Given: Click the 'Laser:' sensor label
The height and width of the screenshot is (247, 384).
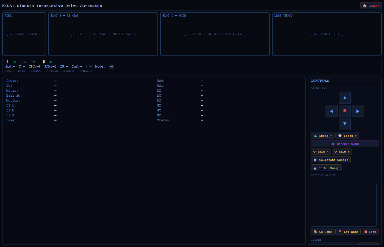Looking at the screenshot, I should (x=12, y=120).
